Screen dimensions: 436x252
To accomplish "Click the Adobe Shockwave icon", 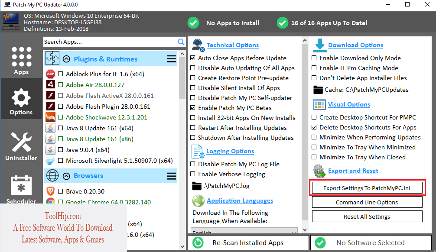I will 50,117.
